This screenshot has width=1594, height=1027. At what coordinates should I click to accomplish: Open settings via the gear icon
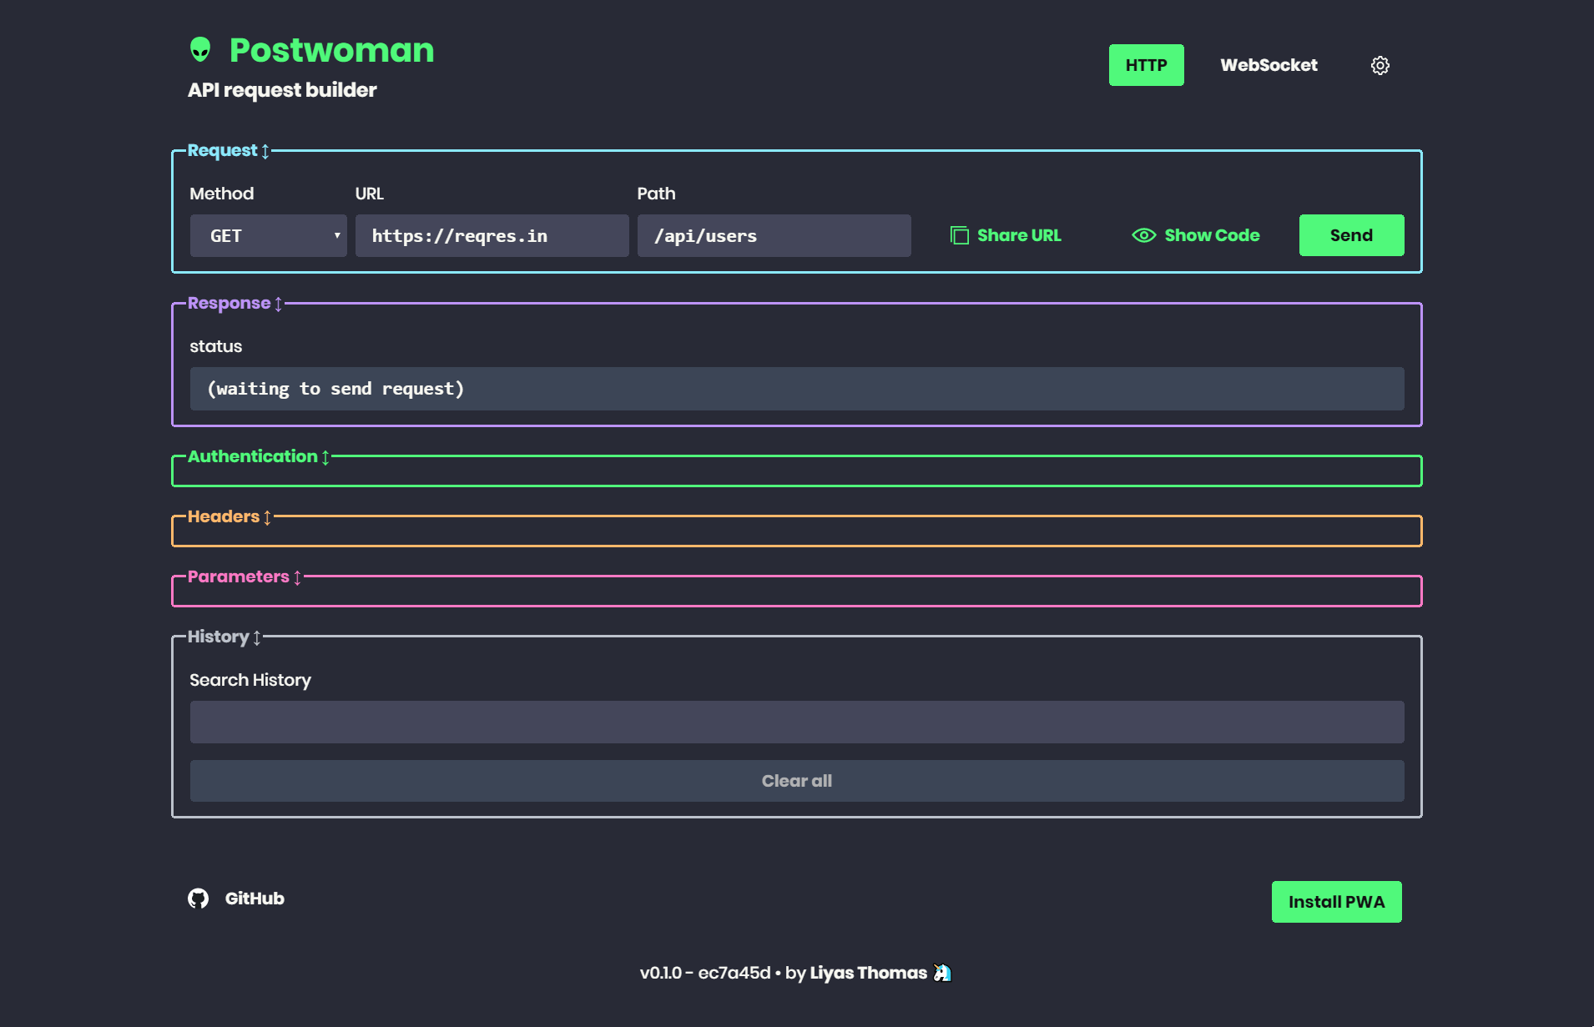pyautogui.click(x=1380, y=65)
